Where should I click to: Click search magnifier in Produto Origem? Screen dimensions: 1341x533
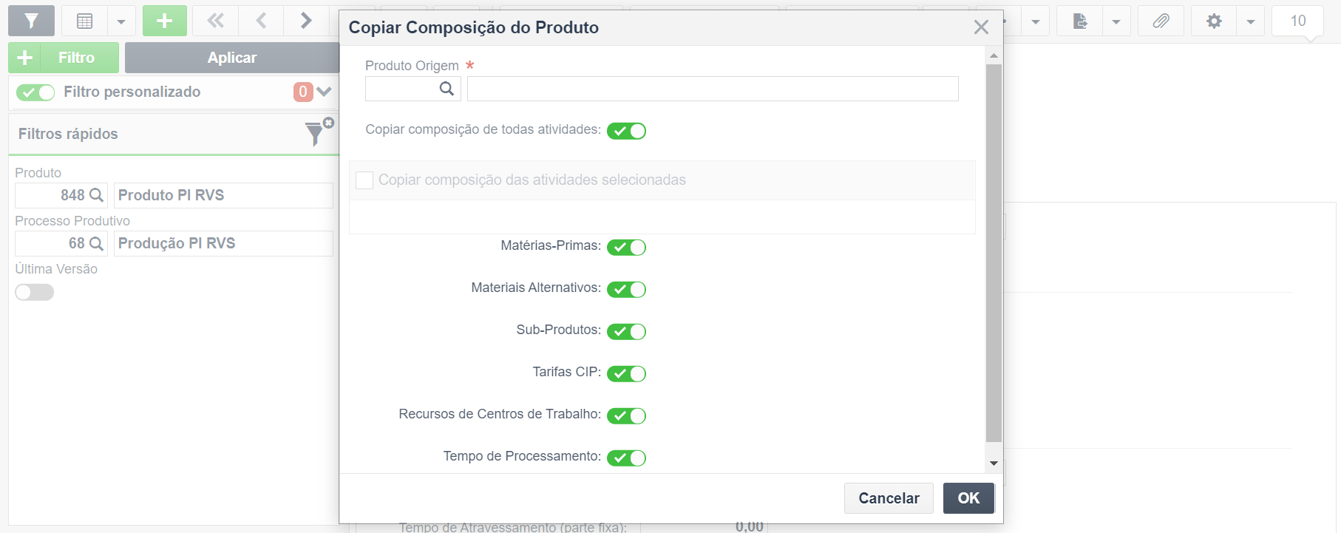[x=447, y=89]
